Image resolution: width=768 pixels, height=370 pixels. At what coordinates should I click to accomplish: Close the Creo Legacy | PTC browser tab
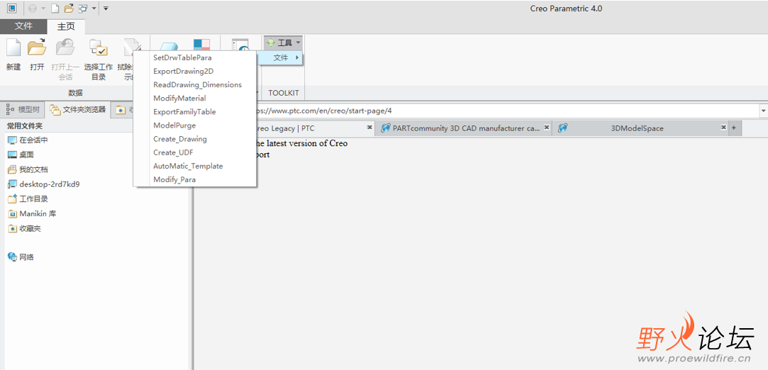(369, 128)
